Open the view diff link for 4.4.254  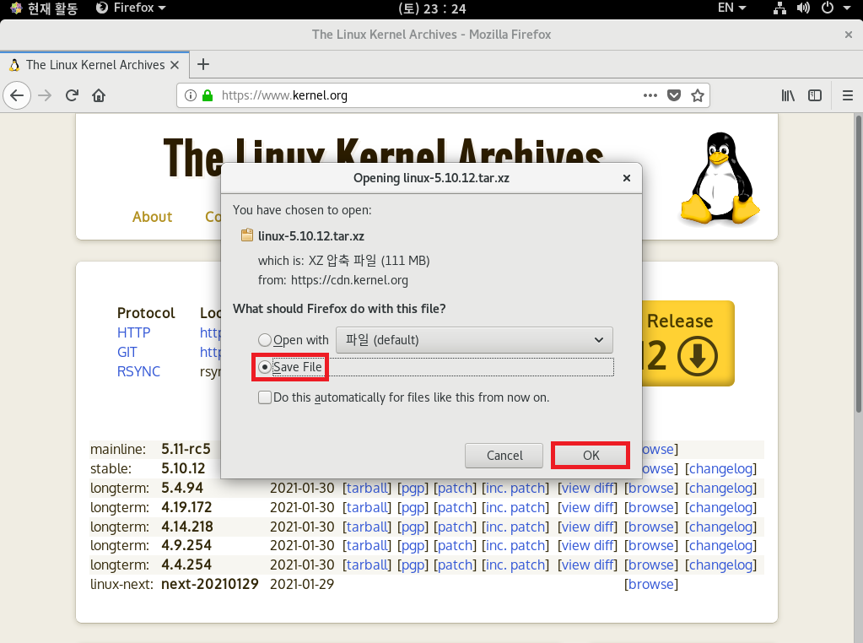pyautogui.click(x=588, y=565)
